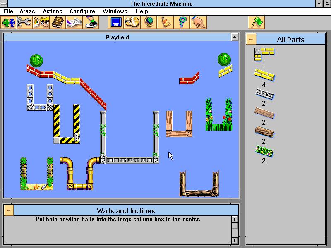Select the yellow brick wall part
This screenshot has height=248, width=331.
coord(264,75)
